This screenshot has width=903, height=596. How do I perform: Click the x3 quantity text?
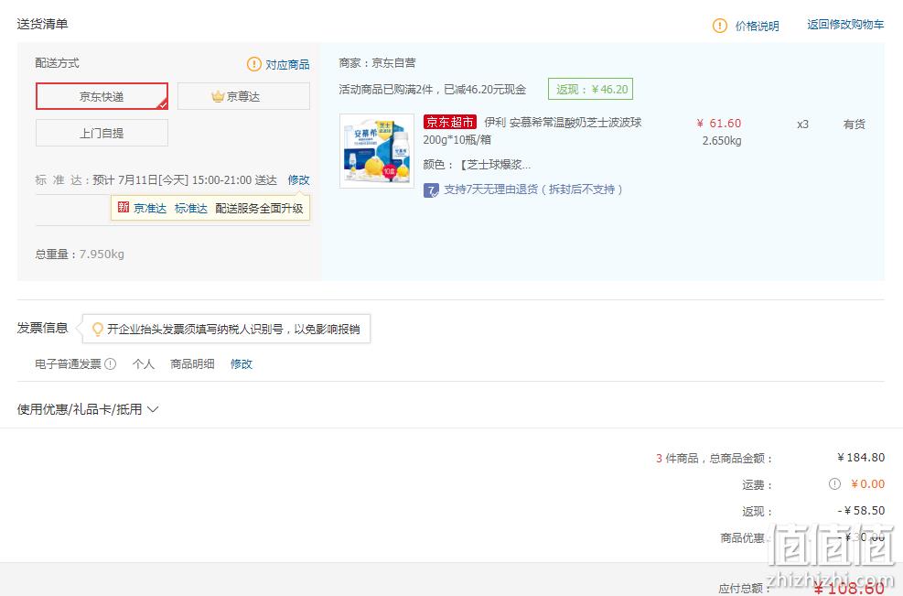point(802,124)
